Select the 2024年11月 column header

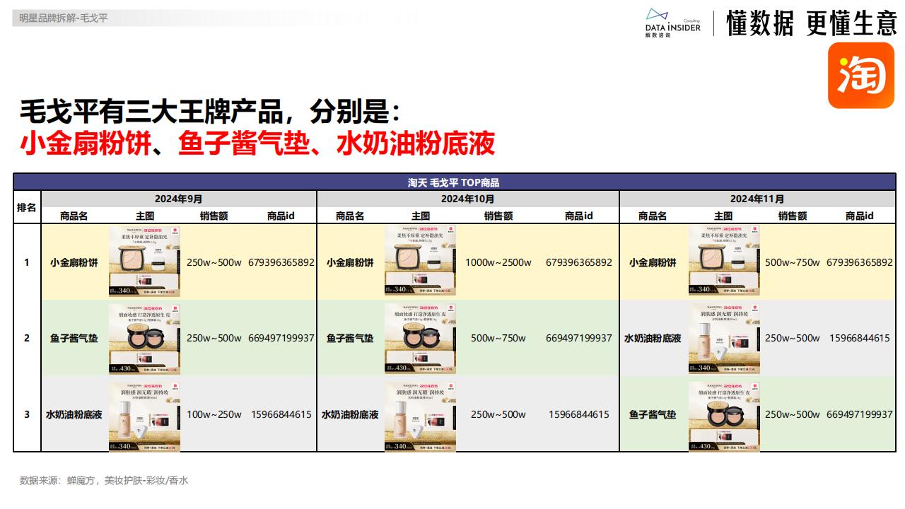[x=757, y=199]
